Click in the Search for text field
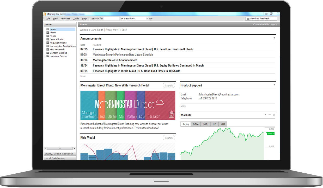This screenshot has width=323, height=188. (112, 19)
